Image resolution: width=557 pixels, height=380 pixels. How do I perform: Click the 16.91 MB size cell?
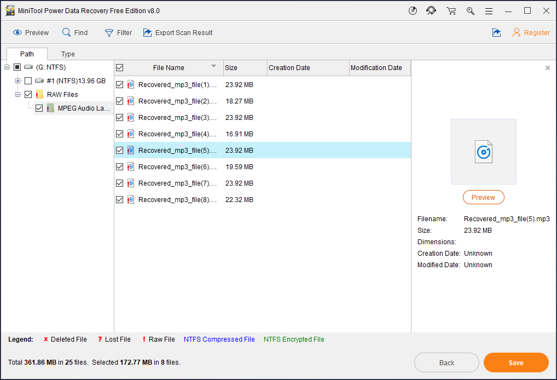point(240,134)
